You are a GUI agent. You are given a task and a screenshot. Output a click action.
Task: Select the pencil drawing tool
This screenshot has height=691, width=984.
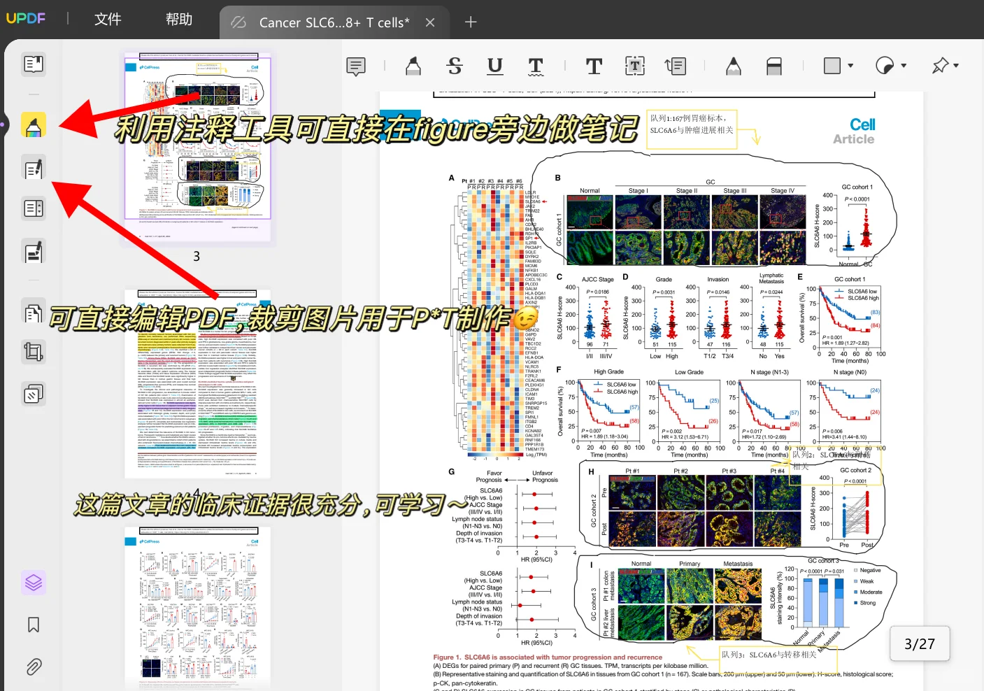(x=733, y=66)
